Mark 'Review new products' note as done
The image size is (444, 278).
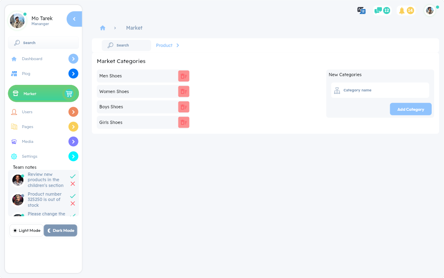click(73, 176)
